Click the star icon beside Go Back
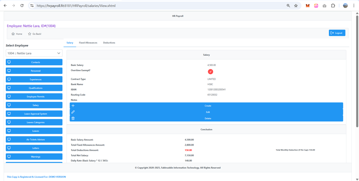This screenshot has width=359, height=181. tap(30, 34)
